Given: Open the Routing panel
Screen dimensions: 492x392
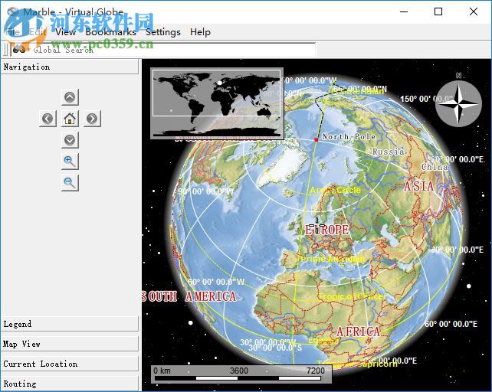Looking at the screenshot, I should coord(69,384).
